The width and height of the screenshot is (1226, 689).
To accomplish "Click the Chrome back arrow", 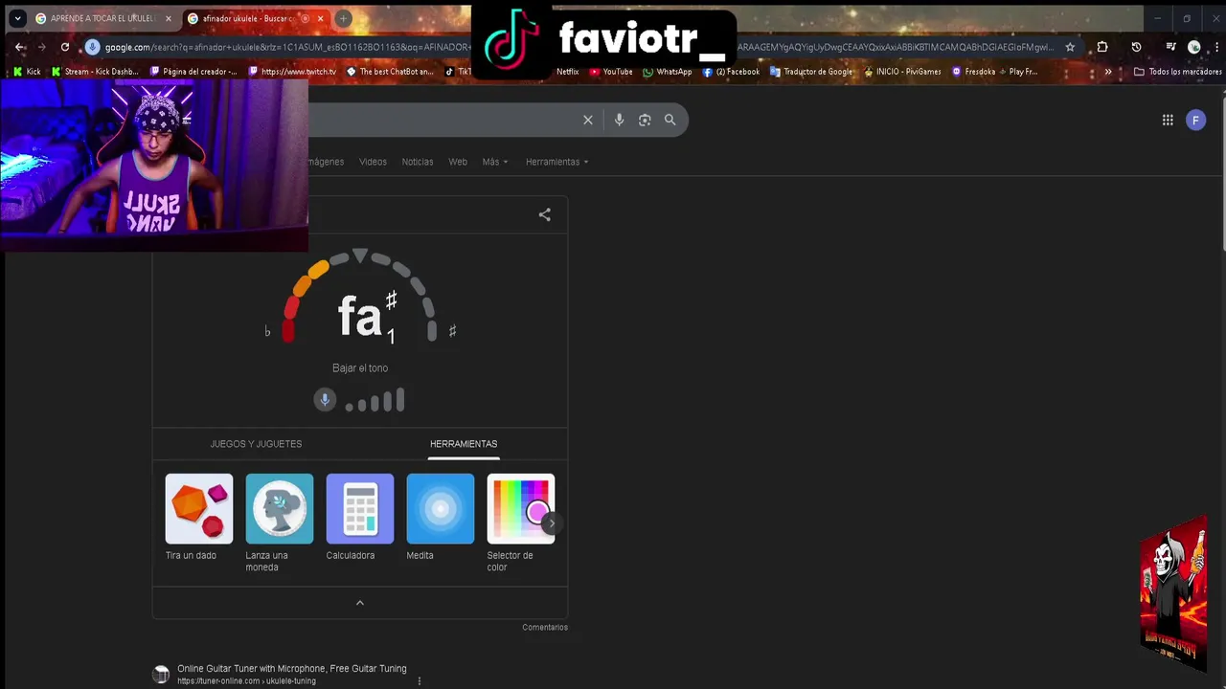I will 20,47.
